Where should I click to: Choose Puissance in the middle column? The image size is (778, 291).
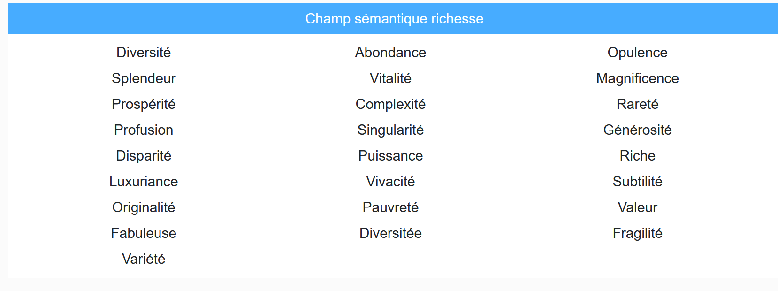(390, 156)
